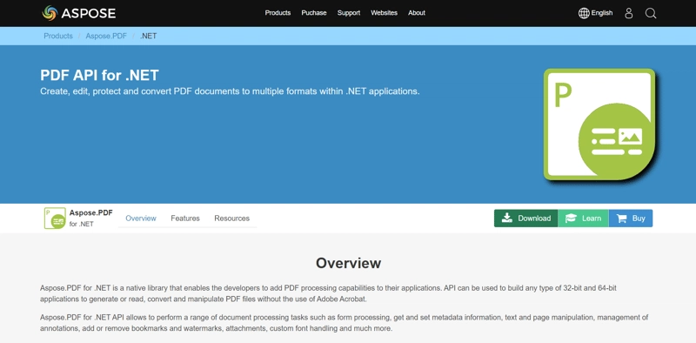The image size is (696, 343).
Task: Click the small Aspose.PDF product icon
Action: point(55,219)
